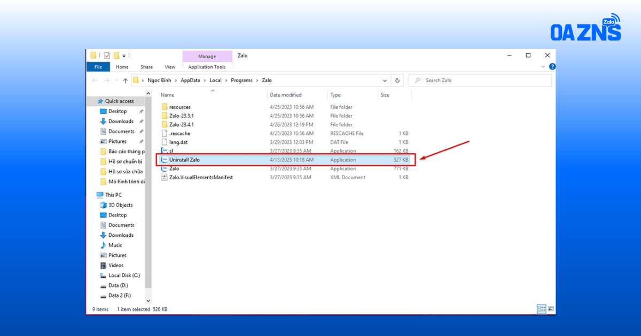Expand the ribbon with the chevron

pyautogui.click(x=544, y=67)
